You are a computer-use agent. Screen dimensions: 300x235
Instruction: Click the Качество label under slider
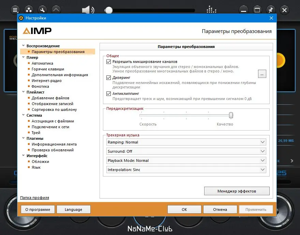[x=225, y=124]
